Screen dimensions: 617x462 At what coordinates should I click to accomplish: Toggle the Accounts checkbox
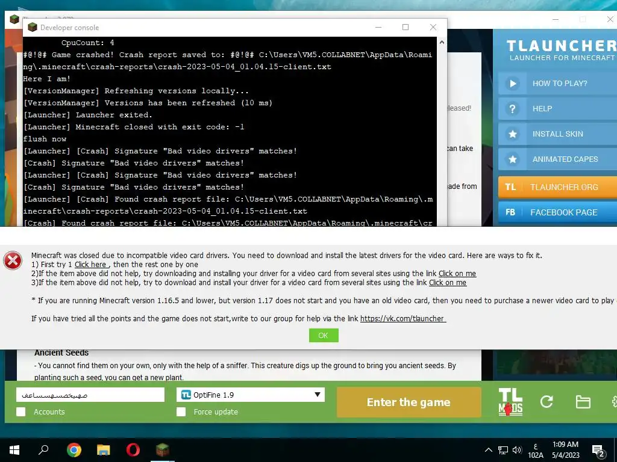(x=21, y=411)
